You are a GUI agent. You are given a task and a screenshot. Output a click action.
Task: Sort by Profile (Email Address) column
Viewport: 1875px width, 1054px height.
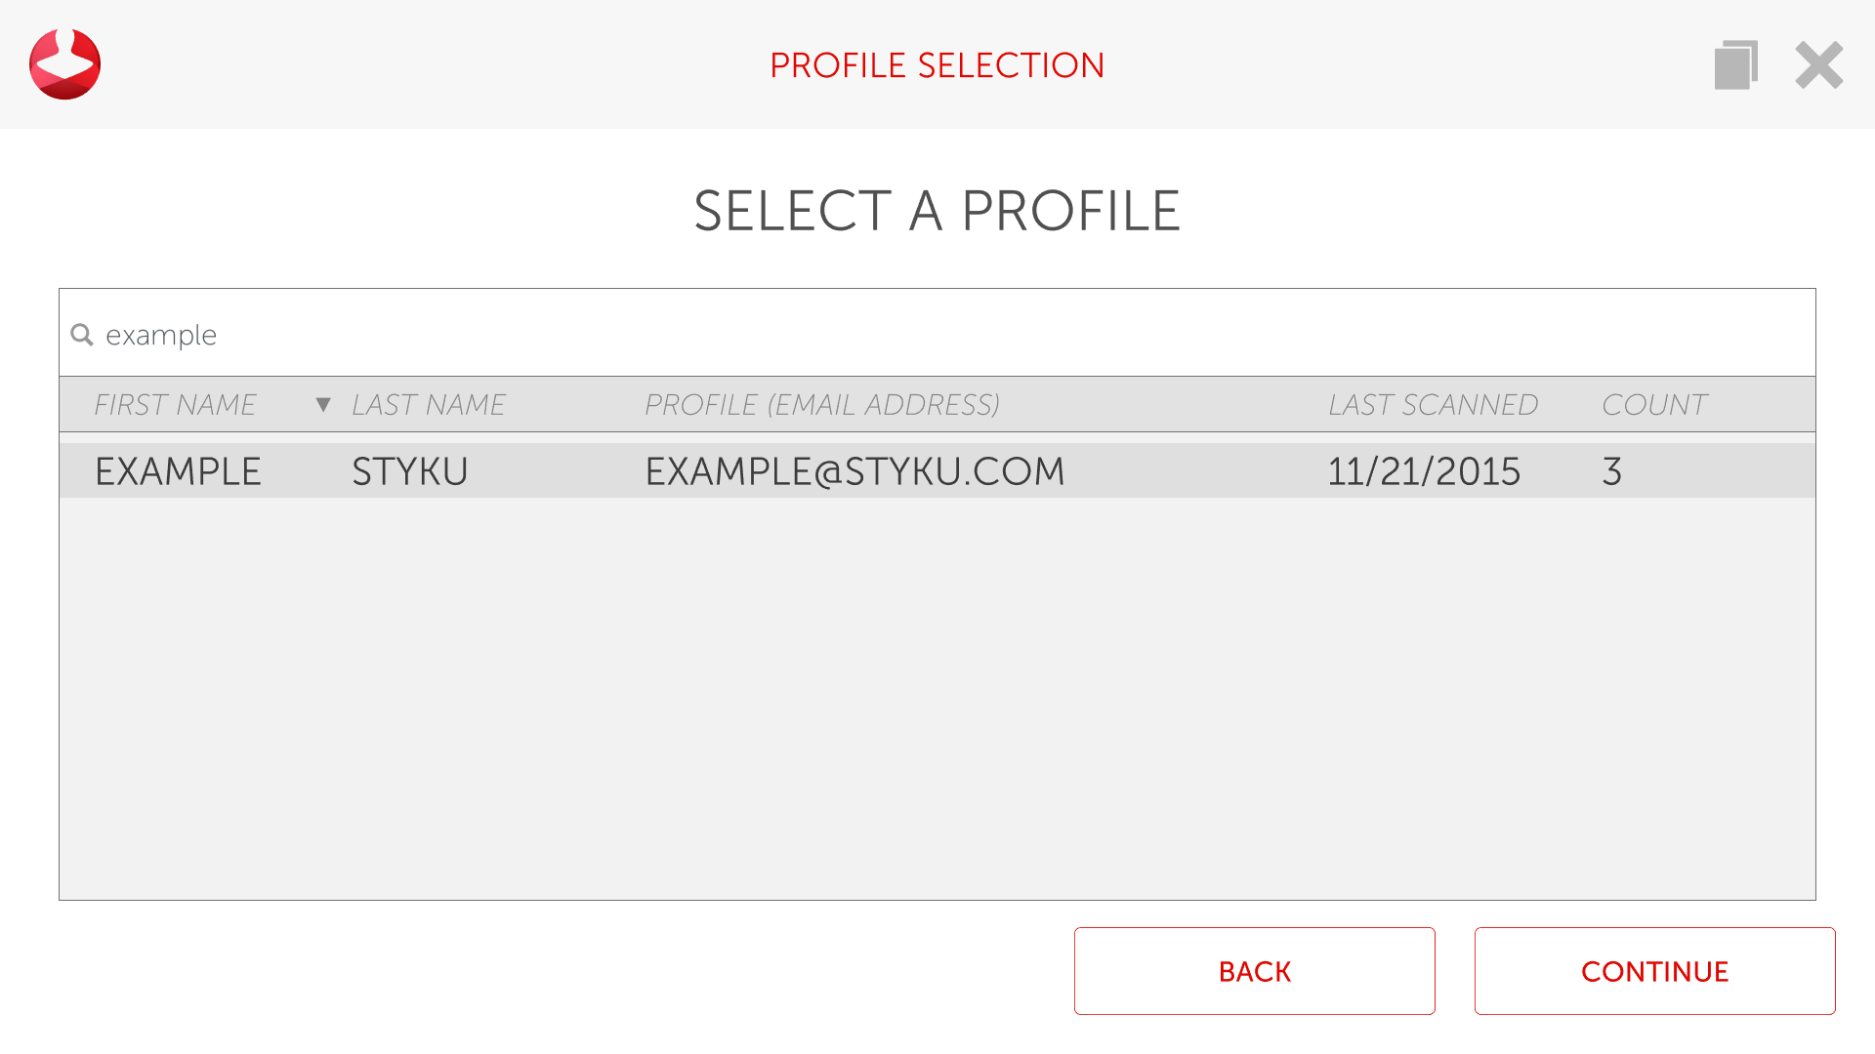coord(821,404)
